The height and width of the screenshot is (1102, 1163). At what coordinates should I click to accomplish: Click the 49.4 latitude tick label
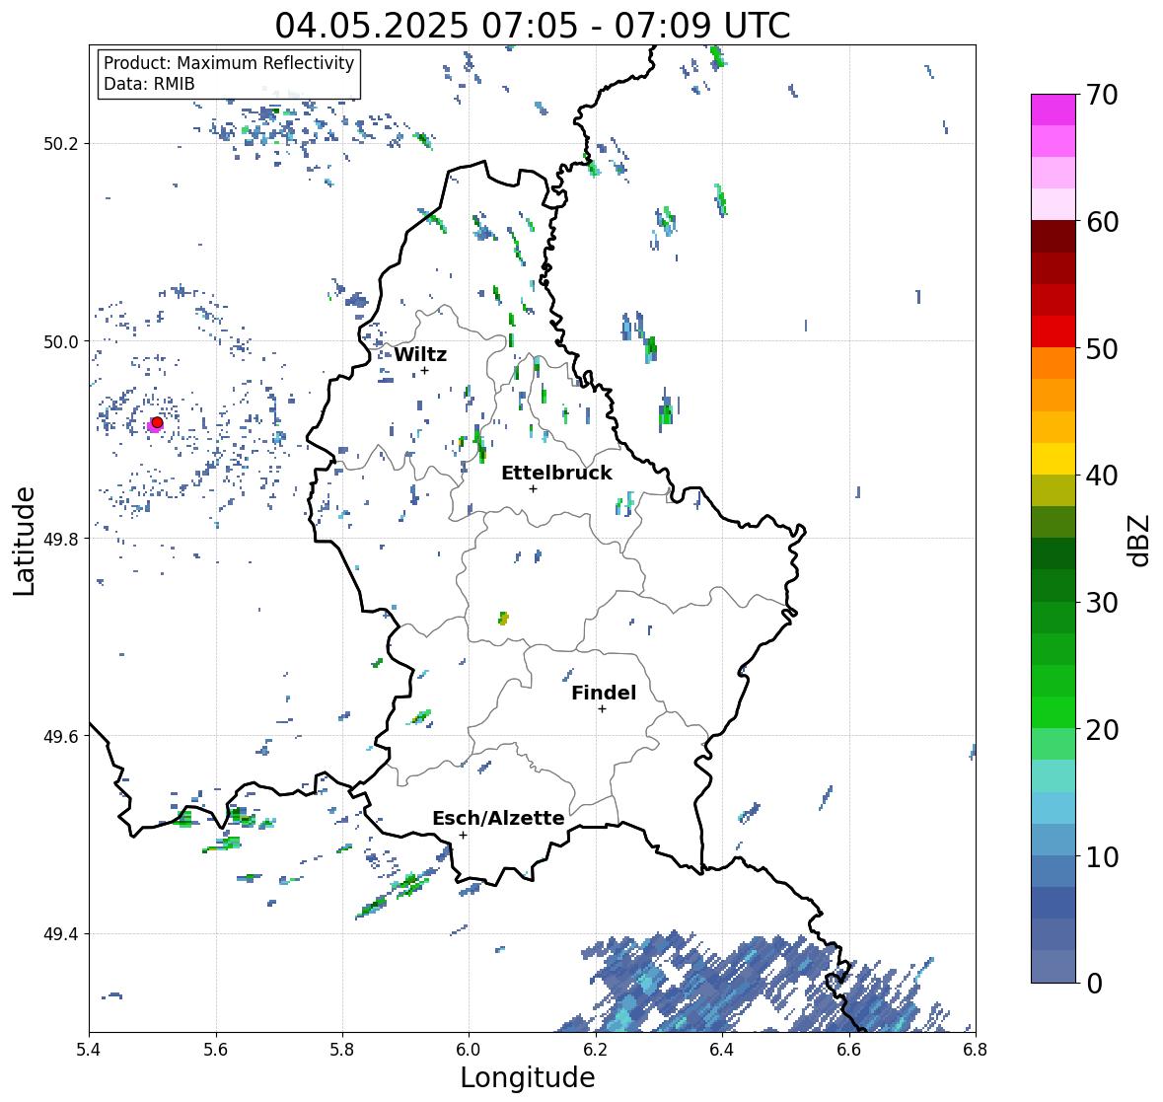click(61, 933)
